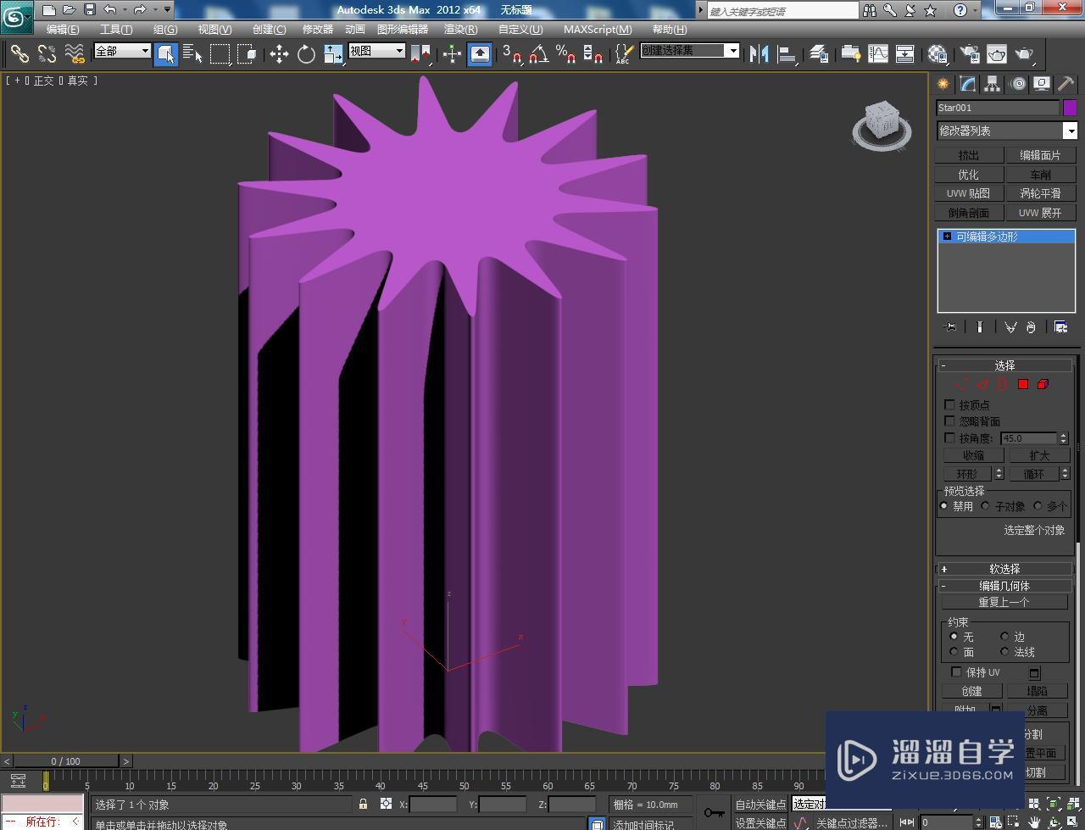Toggle Angle Snap
This screenshot has height=830, width=1085.
(538, 54)
